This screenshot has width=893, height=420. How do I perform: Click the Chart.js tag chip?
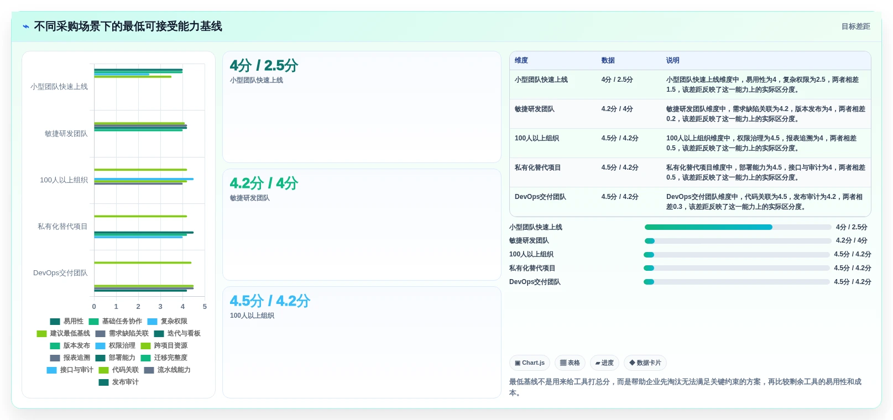click(530, 363)
